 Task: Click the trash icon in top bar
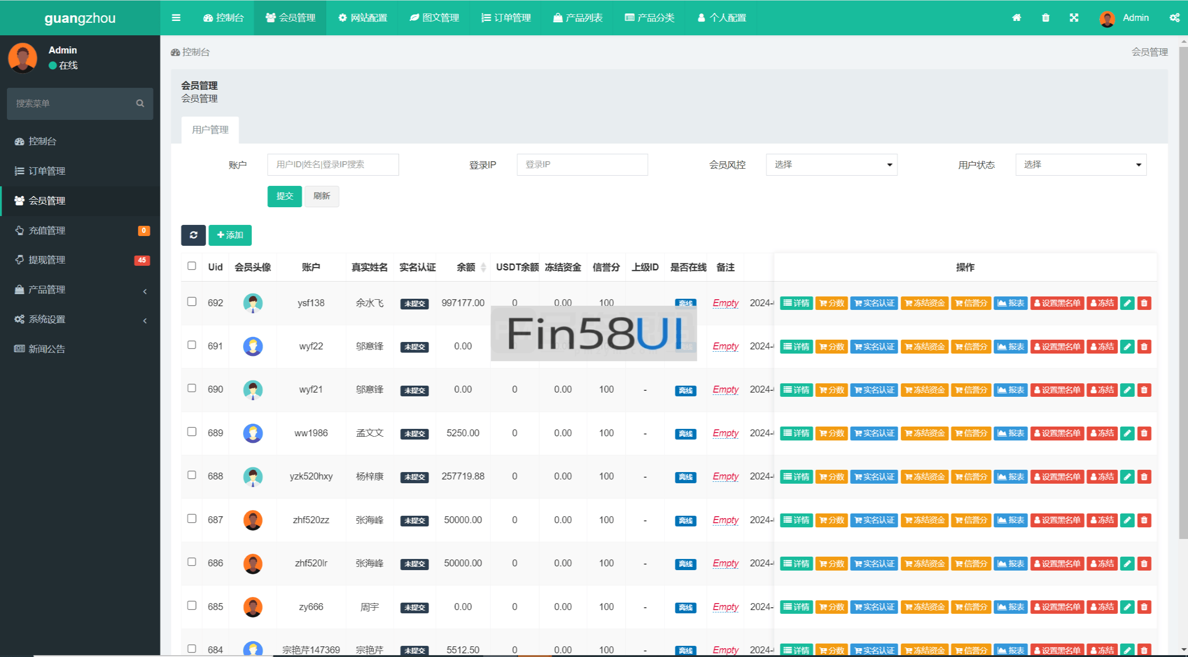point(1045,18)
